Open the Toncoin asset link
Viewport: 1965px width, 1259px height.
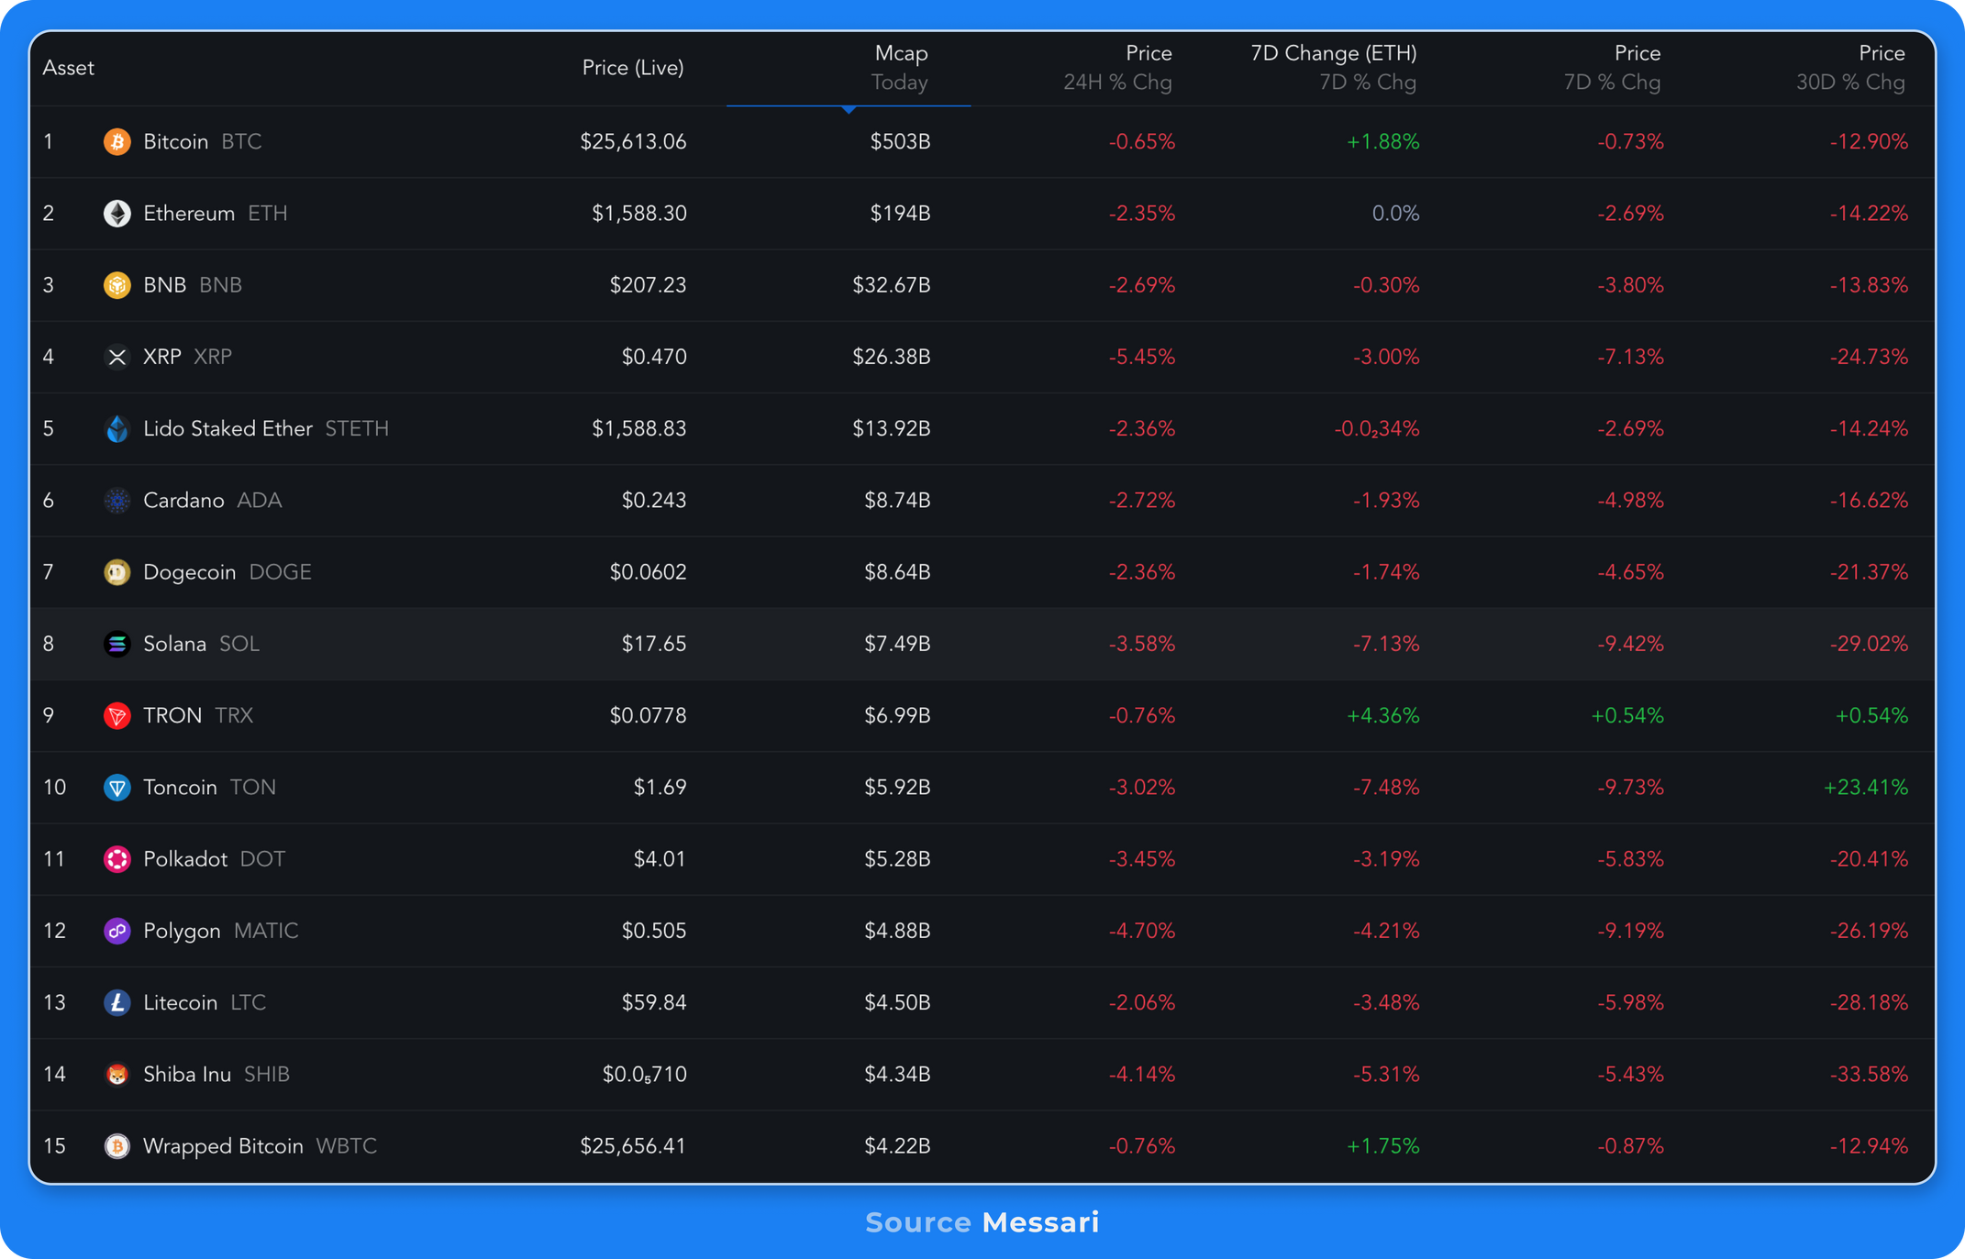click(x=180, y=788)
